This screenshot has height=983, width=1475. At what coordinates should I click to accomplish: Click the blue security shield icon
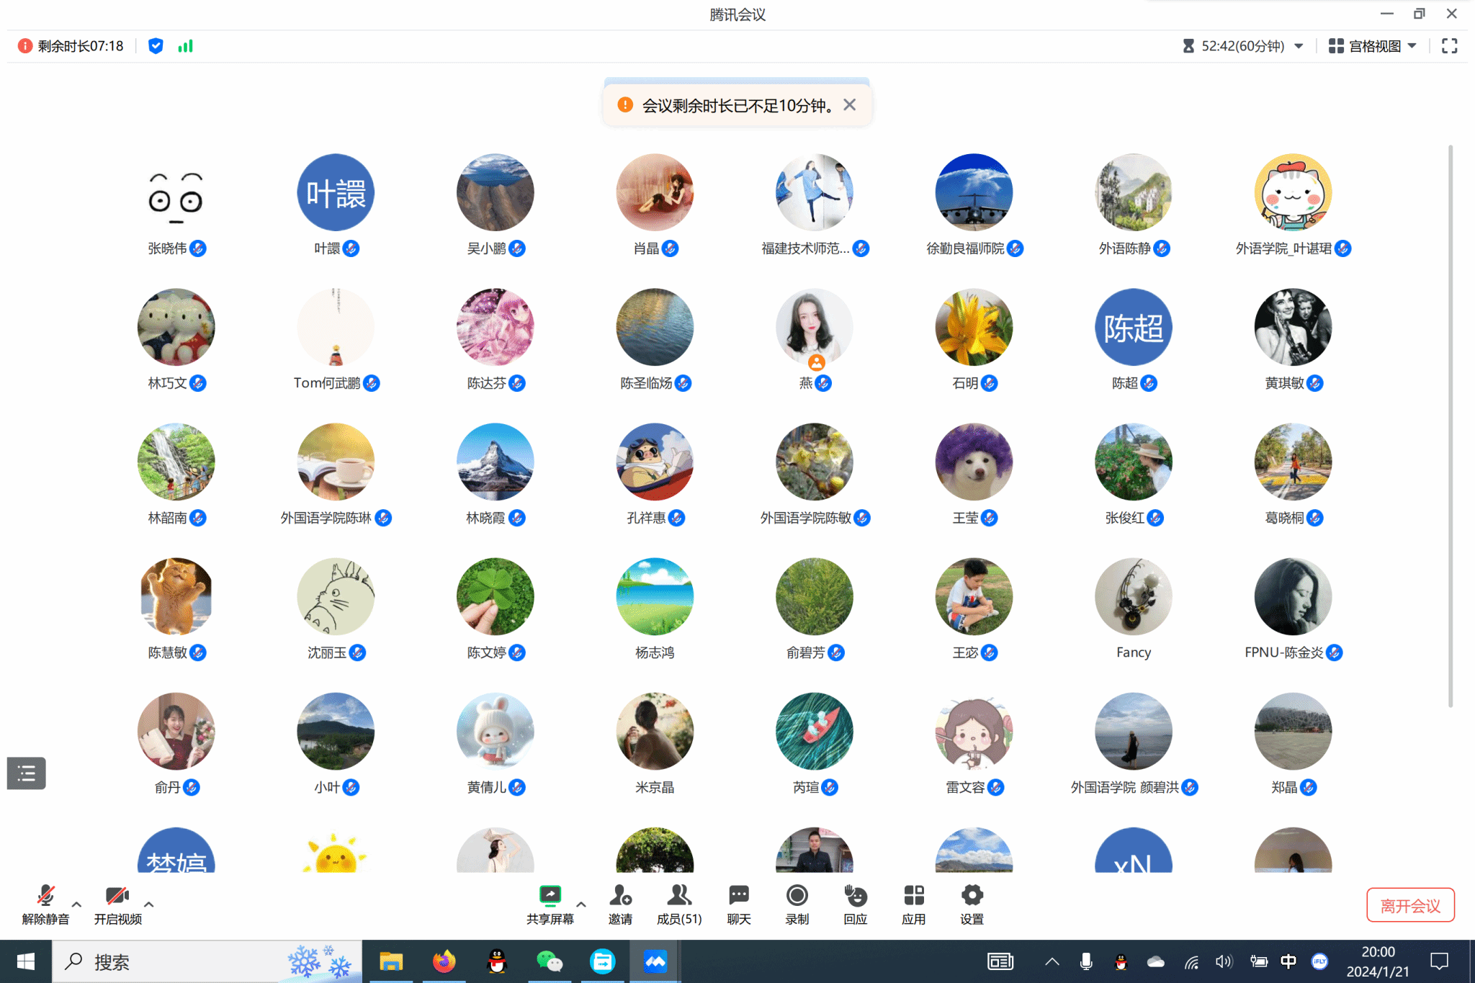click(x=156, y=46)
